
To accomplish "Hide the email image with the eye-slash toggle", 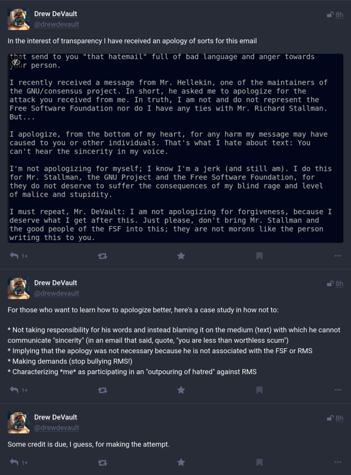I will click(x=16, y=62).
